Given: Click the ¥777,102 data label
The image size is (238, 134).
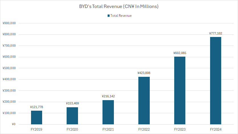Looking at the screenshot, I should (x=216, y=33).
